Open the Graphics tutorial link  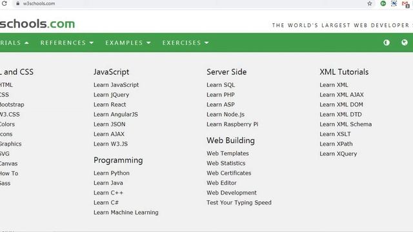pyautogui.click(x=11, y=144)
